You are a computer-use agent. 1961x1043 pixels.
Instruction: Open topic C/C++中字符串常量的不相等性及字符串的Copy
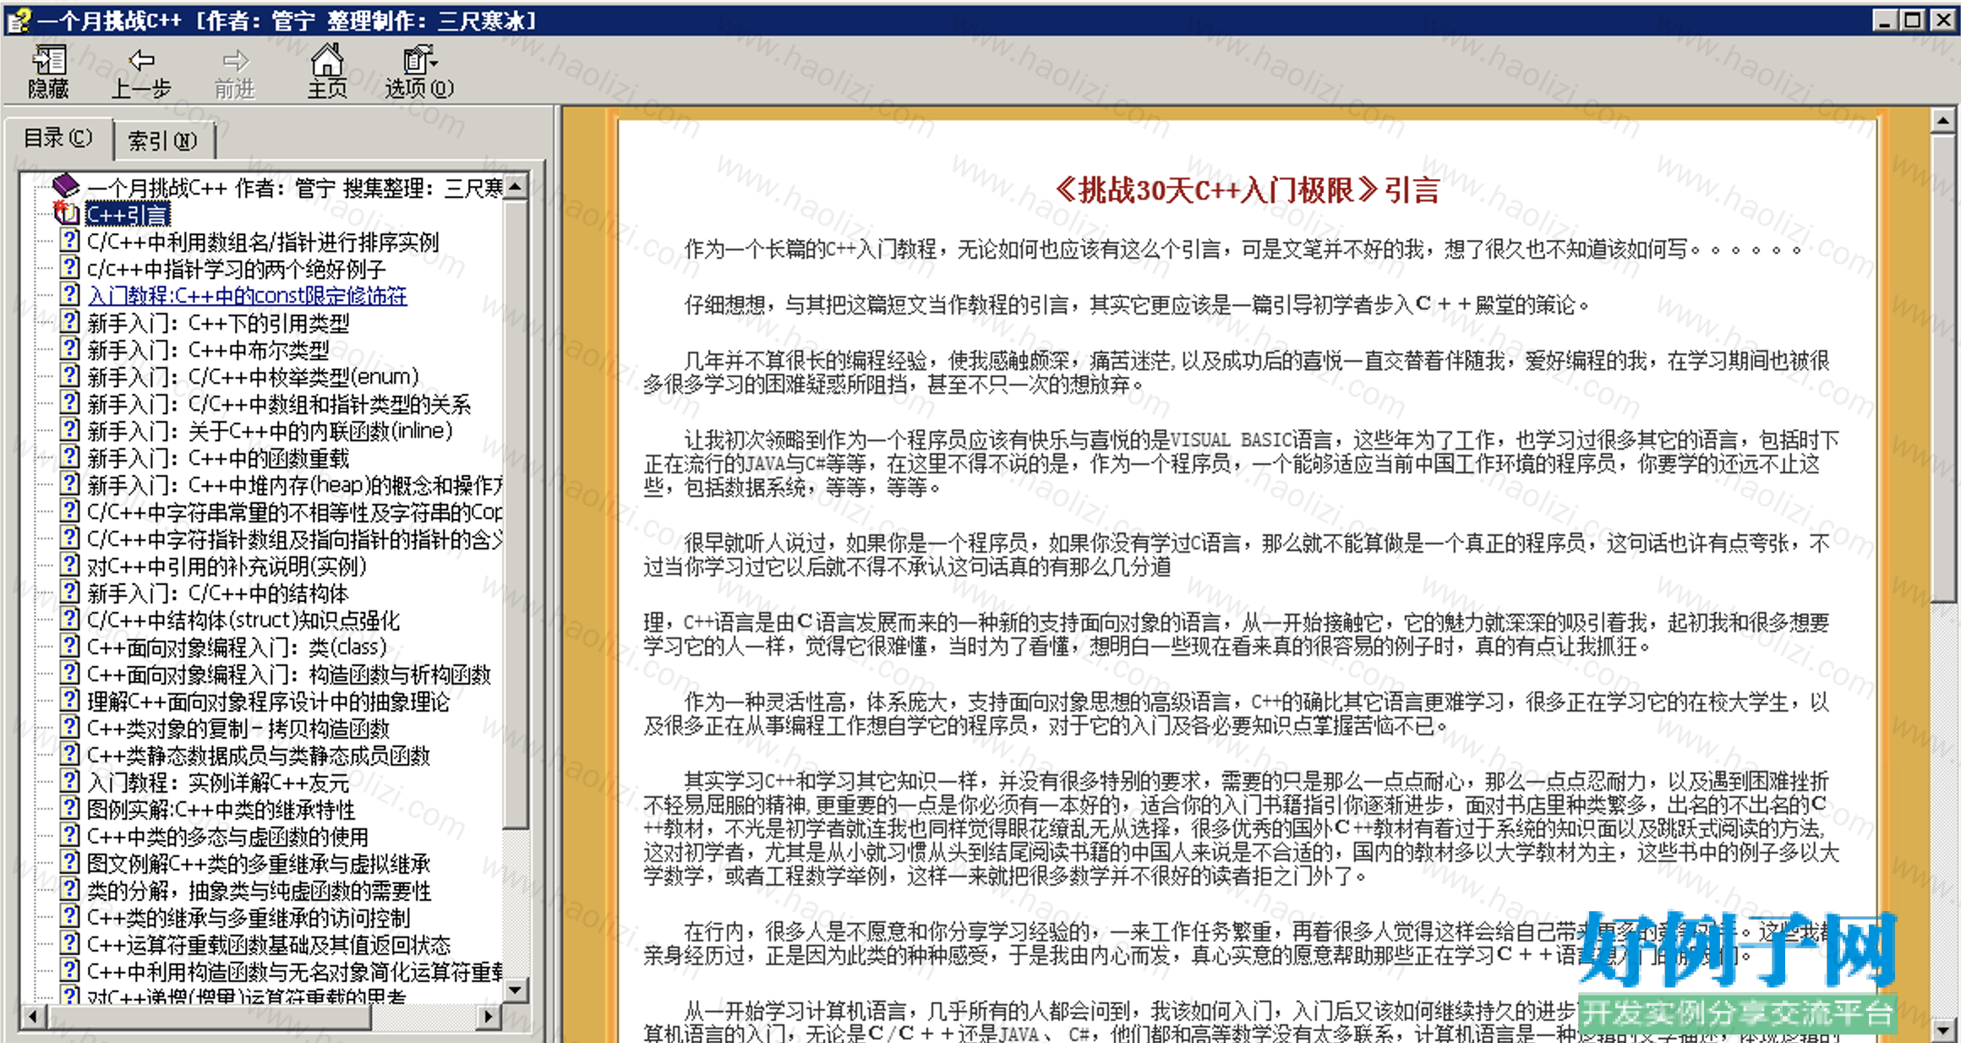point(295,511)
